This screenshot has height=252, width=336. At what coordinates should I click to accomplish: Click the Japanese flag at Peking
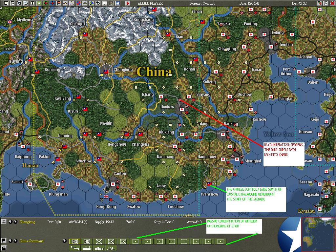coord(264,34)
